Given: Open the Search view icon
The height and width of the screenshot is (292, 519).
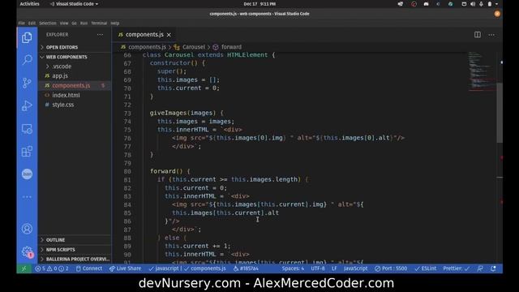Looking at the screenshot, I should click(27, 60).
